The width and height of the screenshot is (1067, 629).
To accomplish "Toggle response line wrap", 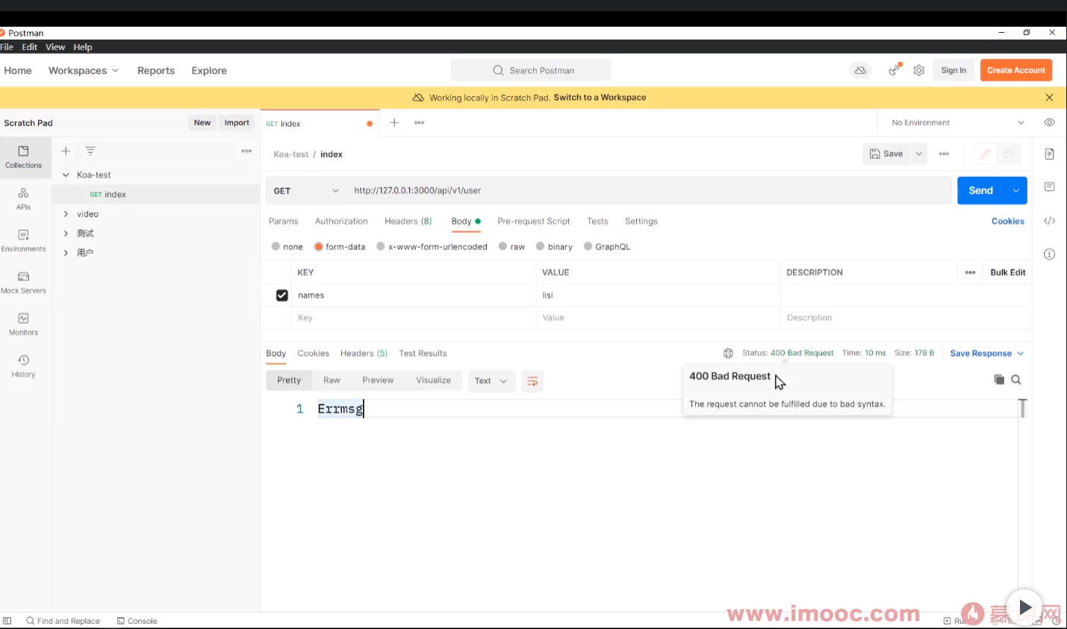I will [x=532, y=381].
